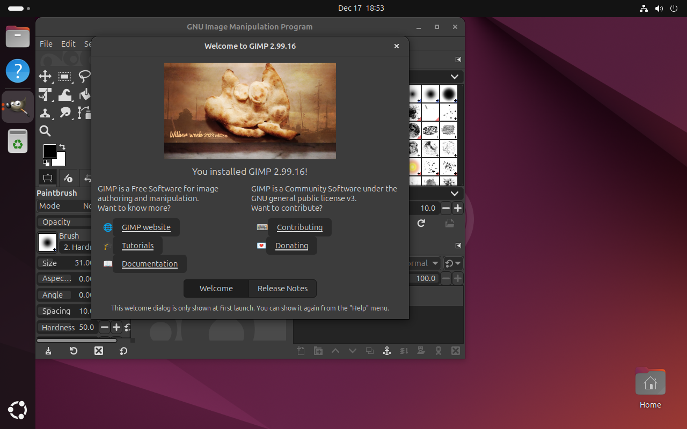Swap foreground and background colors
The width and height of the screenshot is (687, 429).
click(x=62, y=146)
